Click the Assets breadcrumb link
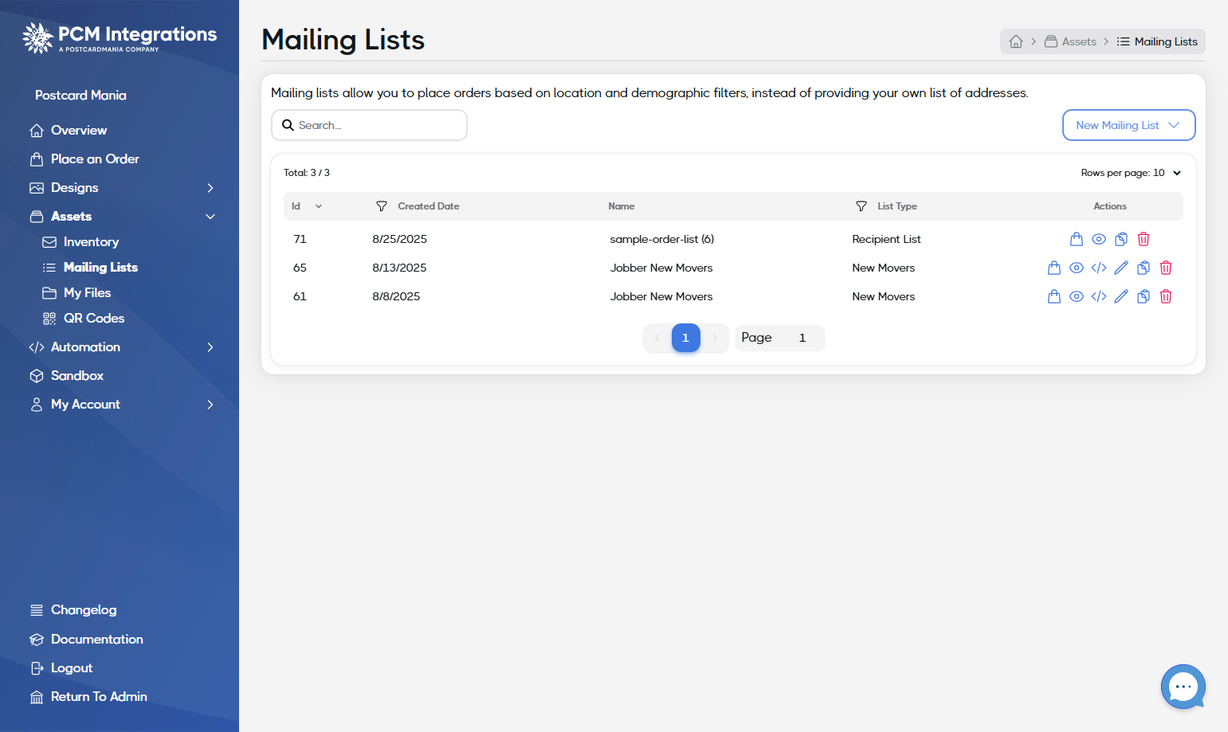Viewport: 1228px width, 732px height. coord(1070,41)
